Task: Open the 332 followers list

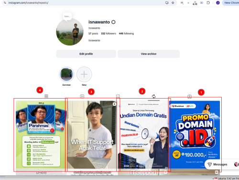Action: 109,34
